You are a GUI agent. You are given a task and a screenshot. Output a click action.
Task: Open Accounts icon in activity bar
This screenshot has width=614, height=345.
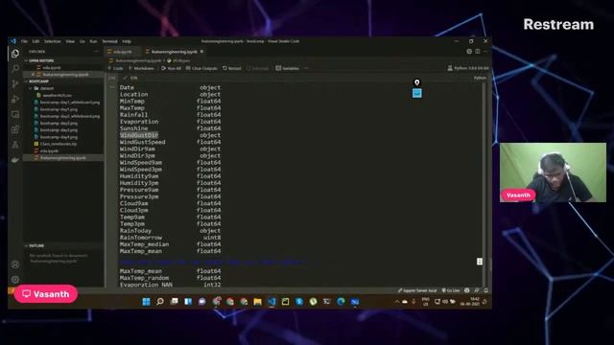pyautogui.click(x=15, y=264)
